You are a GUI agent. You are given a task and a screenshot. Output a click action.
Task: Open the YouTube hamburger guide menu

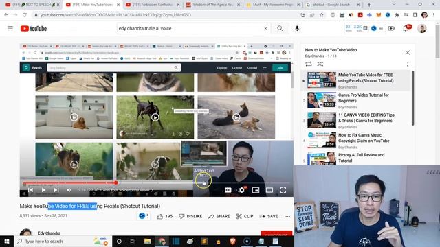(10, 28)
